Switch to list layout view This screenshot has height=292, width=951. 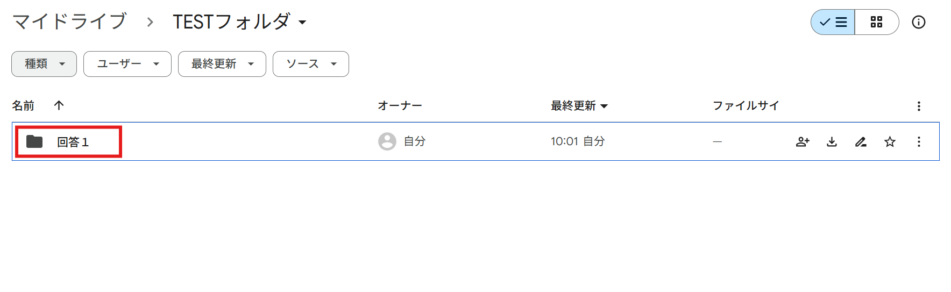tap(833, 22)
